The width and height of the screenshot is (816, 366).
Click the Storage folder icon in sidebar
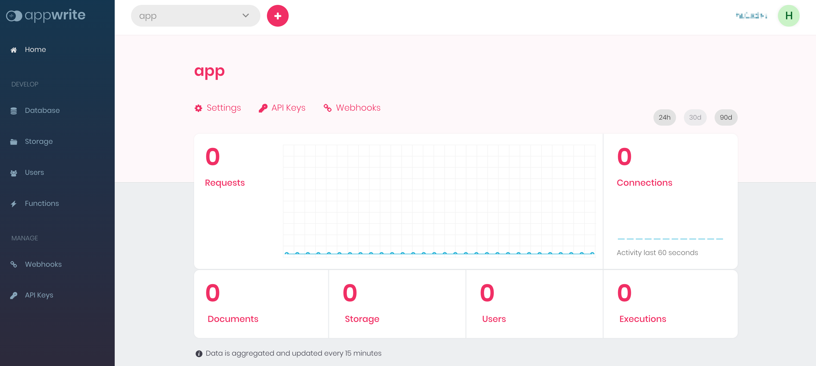click(x=14, y=142)
